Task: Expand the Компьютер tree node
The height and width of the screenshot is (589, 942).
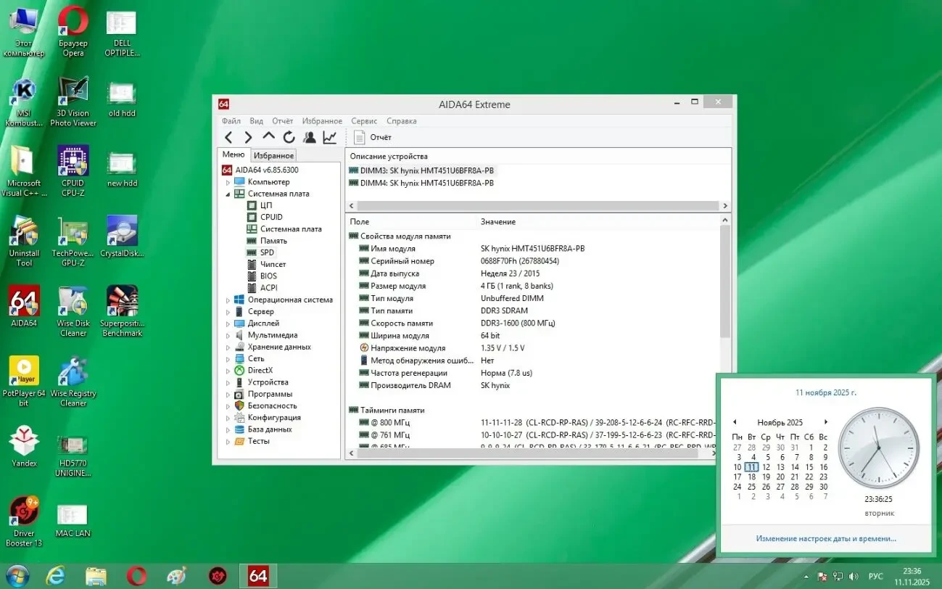Action: (x=228, y=182)
